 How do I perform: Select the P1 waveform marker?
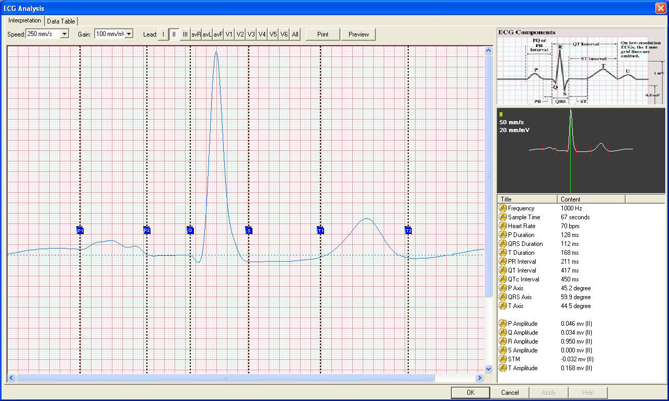coord(80,230)
